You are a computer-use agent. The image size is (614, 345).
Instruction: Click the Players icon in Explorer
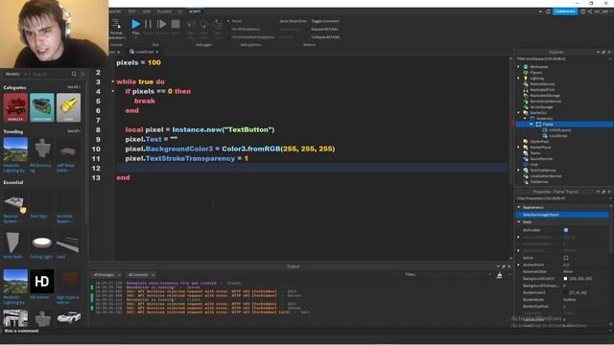(x=526, y=73)
